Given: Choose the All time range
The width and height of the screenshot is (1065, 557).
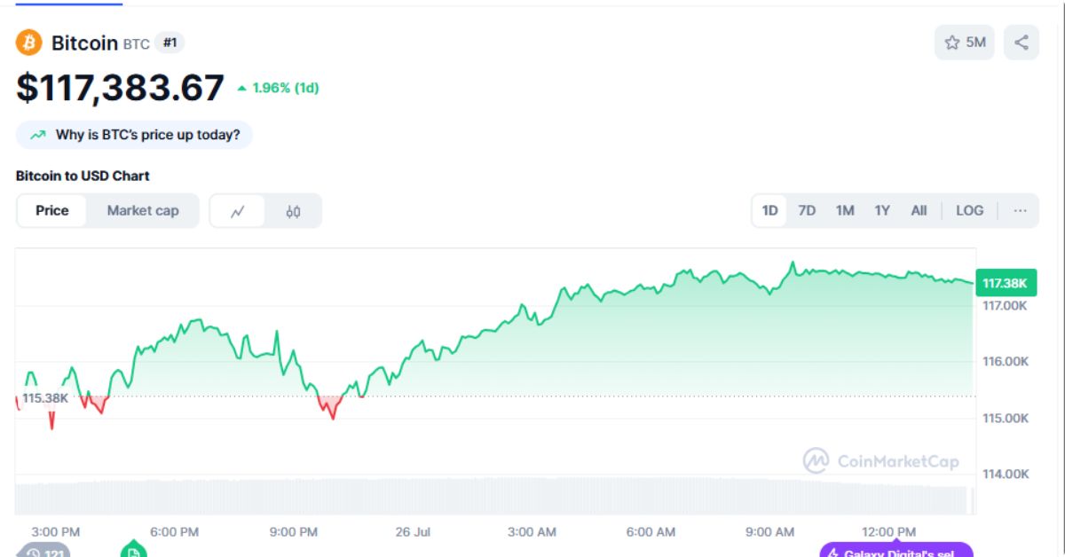Looking at the screenshot, I should click(x=919, y=210).
